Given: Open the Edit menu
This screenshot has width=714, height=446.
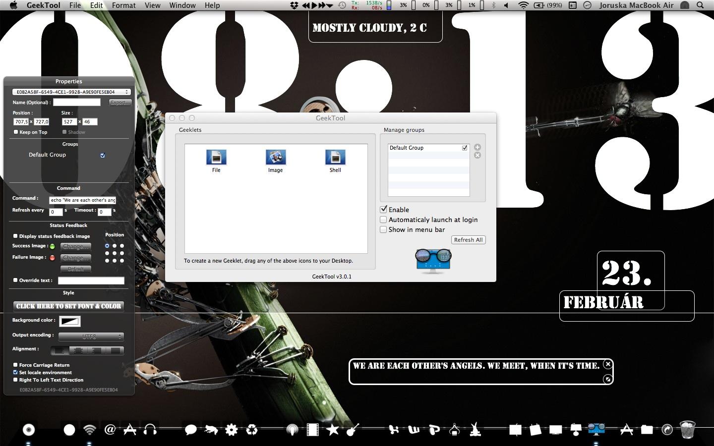Looking at the screenshot, I should (97, 5).
